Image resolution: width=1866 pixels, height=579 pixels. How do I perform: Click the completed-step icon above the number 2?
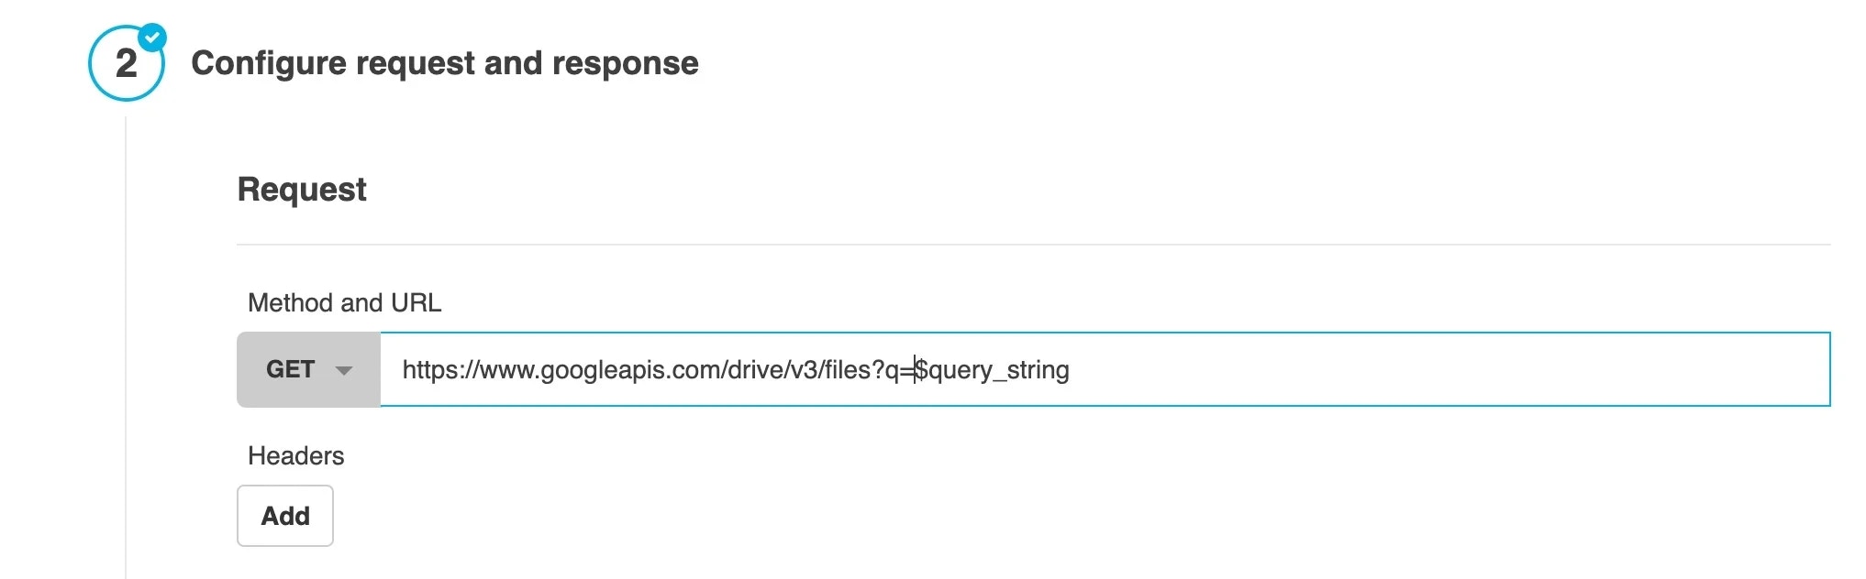click(154, 38)
